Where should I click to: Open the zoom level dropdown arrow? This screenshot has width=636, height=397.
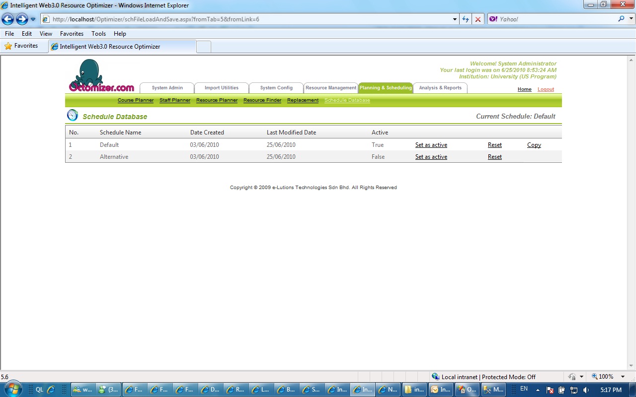[x=623, y=377]
